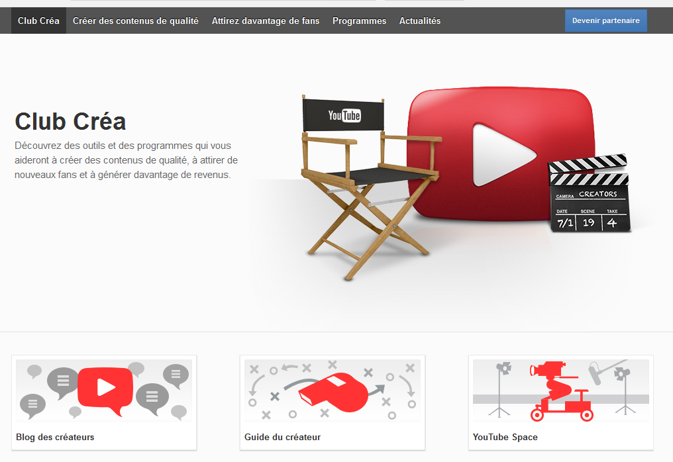Go to Actualités section
This screenshot has height=462, width=673.
pyautogui.click(x=420, y=21)
